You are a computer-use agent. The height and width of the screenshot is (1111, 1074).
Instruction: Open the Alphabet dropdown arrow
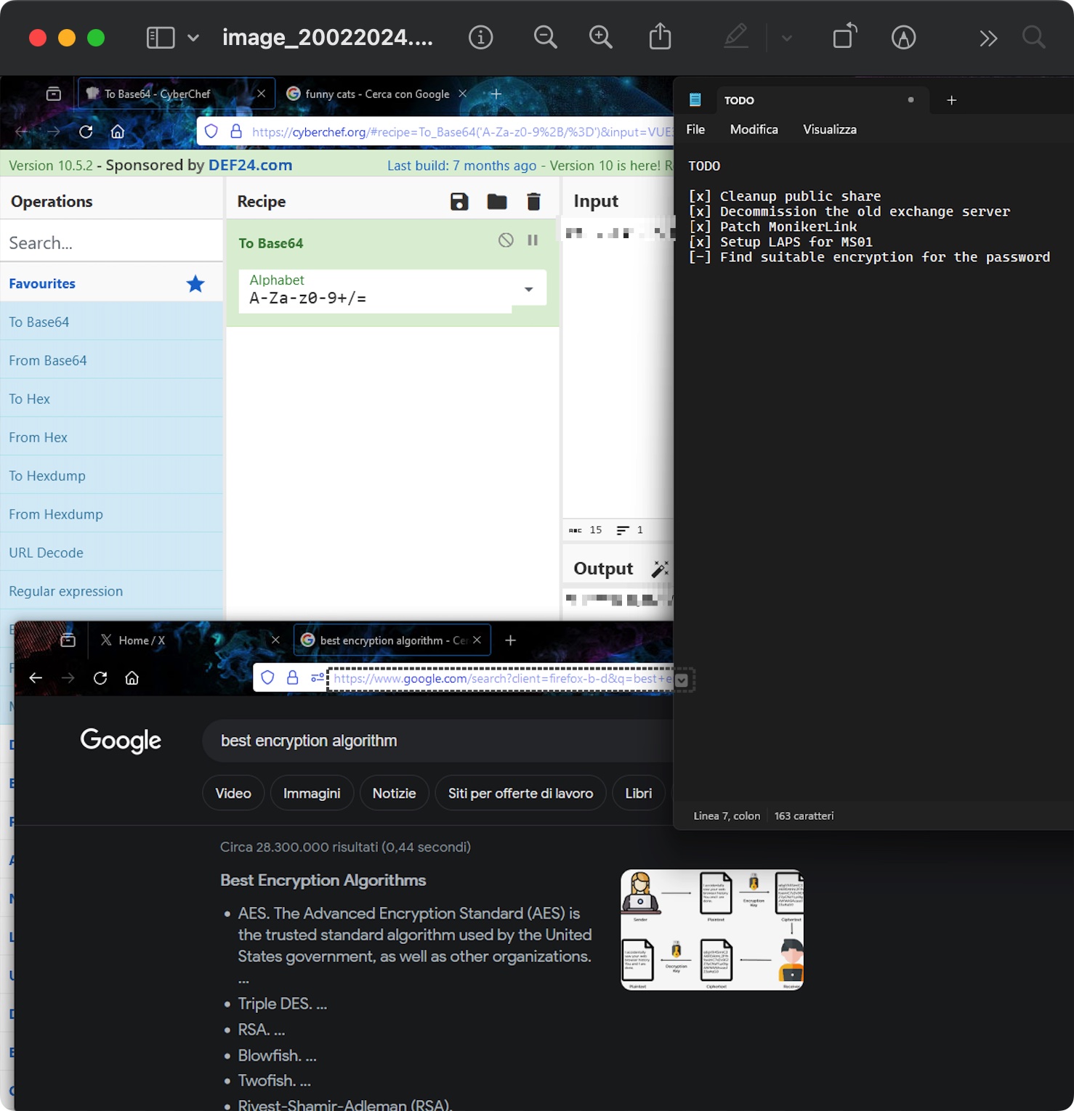point(529,289)
